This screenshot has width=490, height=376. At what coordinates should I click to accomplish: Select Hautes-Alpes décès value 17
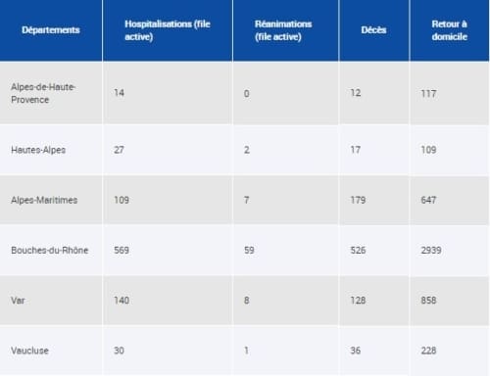click(356, 150)
